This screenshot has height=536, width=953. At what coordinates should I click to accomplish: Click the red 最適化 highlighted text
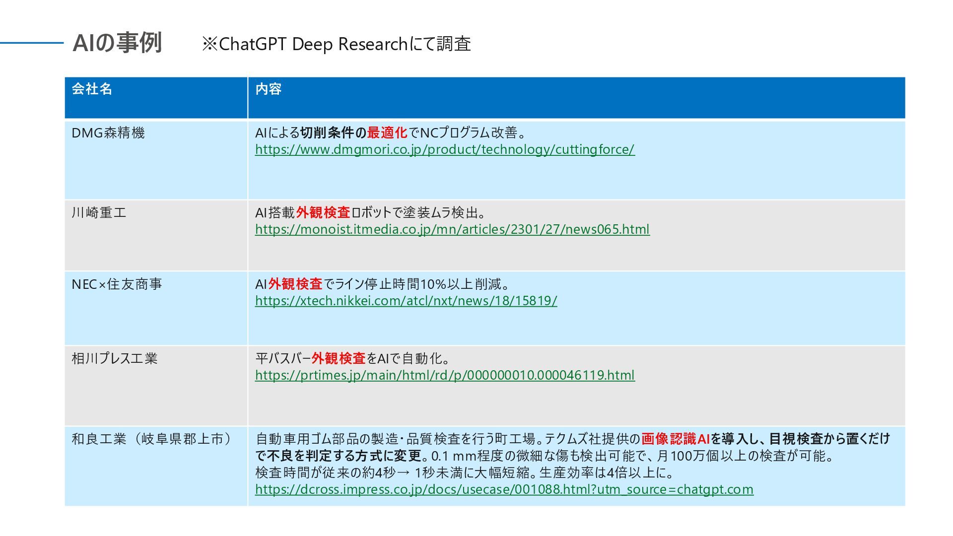[x=387, y=133]
